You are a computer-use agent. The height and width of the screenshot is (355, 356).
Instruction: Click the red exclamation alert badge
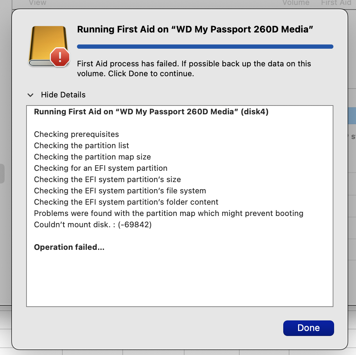click(60, 57)
